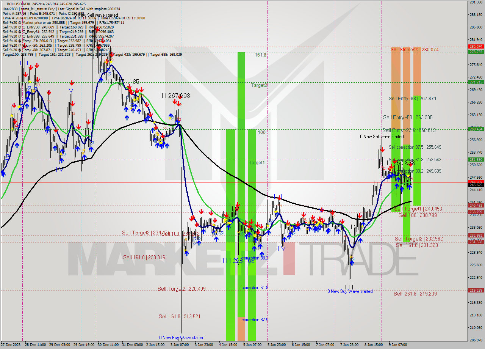The width and height of the screenshot is (485, 349).
Task: Click the 213.180 price scale value
Action: pyautogui.click(x=476, y=315)
